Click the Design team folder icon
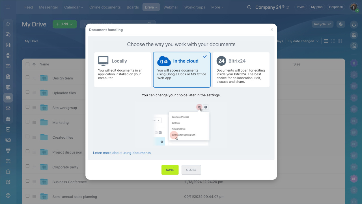This screenshot has height=204, width=362. click(44, 78)
